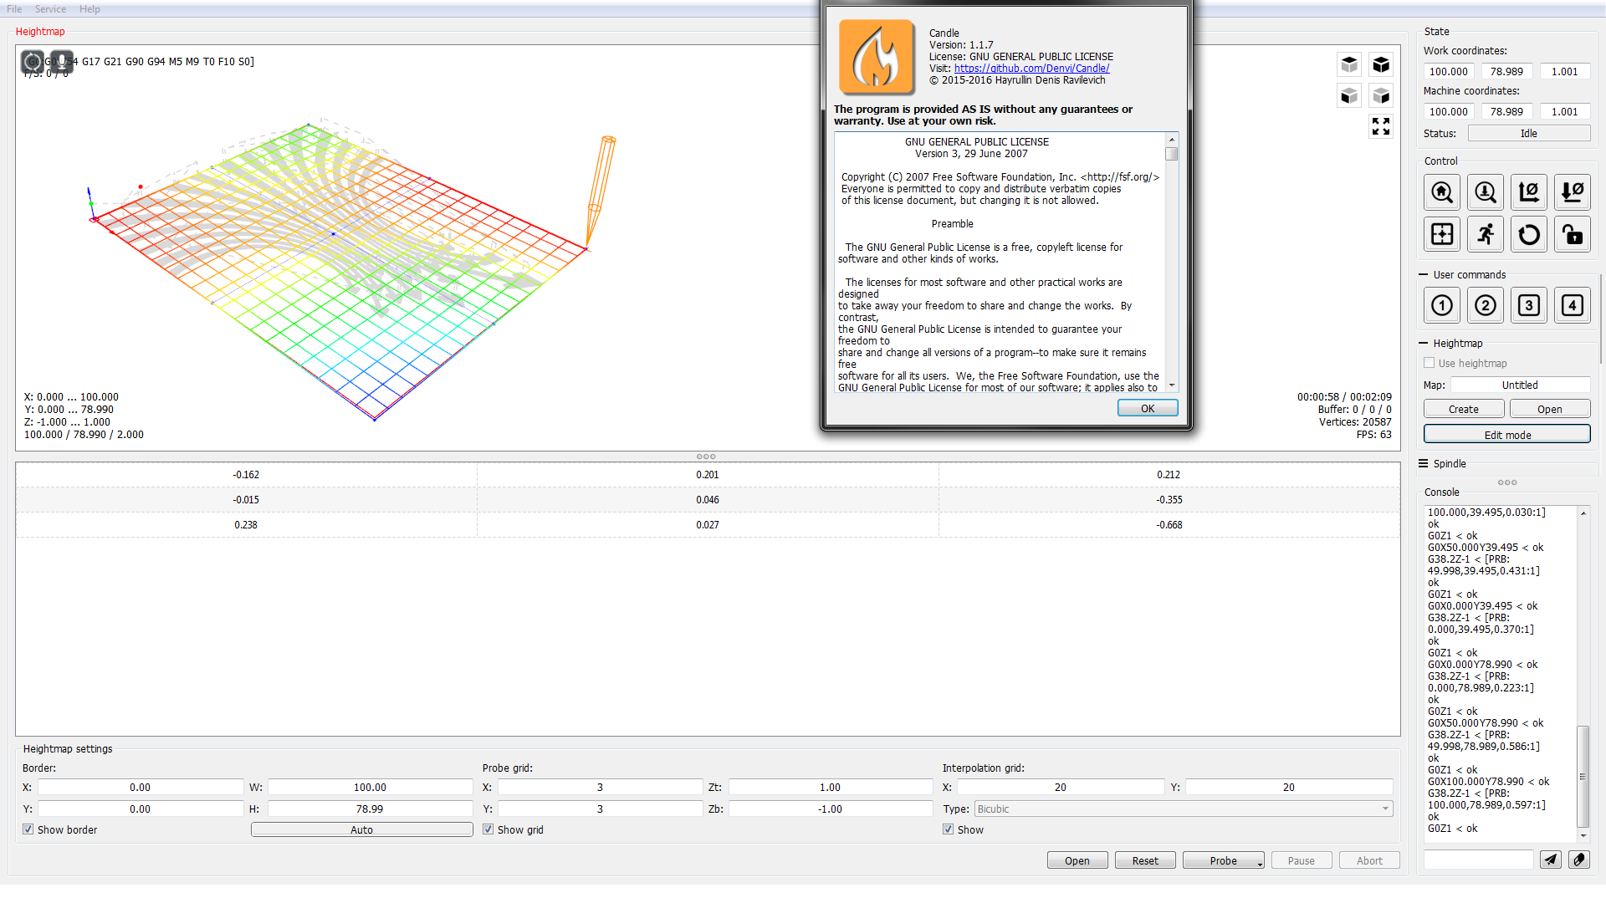Disable the Show grid option
The width and height of the screenshot is (1606, 903).
(488, 829)
